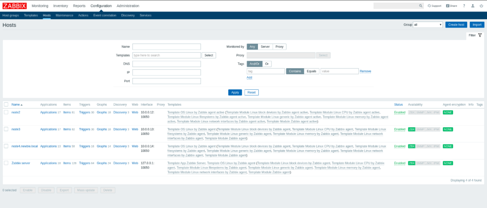Open the user profile icon
Image resolution: width=487 pixels, height=208 pixels.
click(x=473, y=6)
